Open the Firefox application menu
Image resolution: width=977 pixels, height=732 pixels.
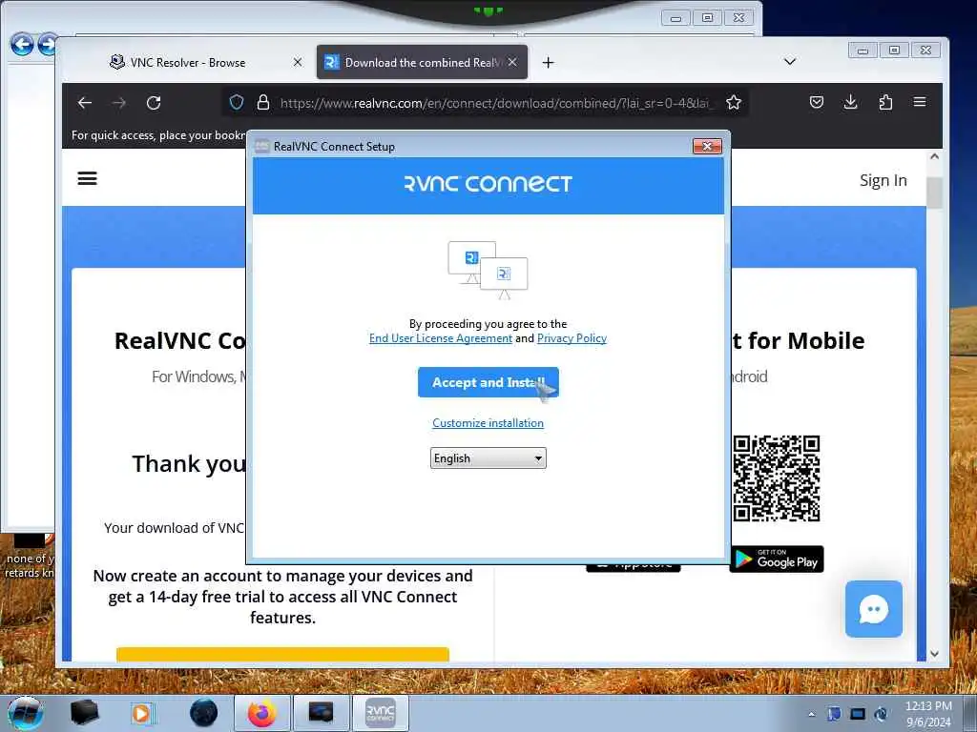920,102
